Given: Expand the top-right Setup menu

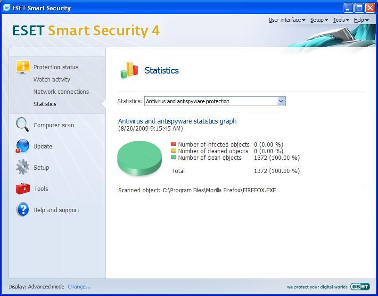Looking at the screenshot, I should click(319, 20).
